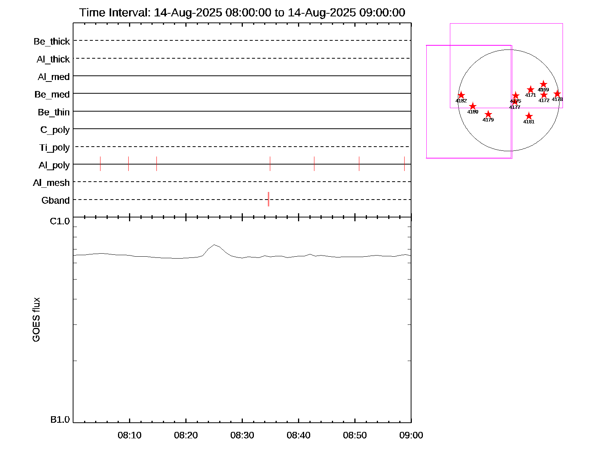The height and width of the screenshot is (457, 609).
Task: Click the Al_poly tick near 08:35
Action: point(270,164)
